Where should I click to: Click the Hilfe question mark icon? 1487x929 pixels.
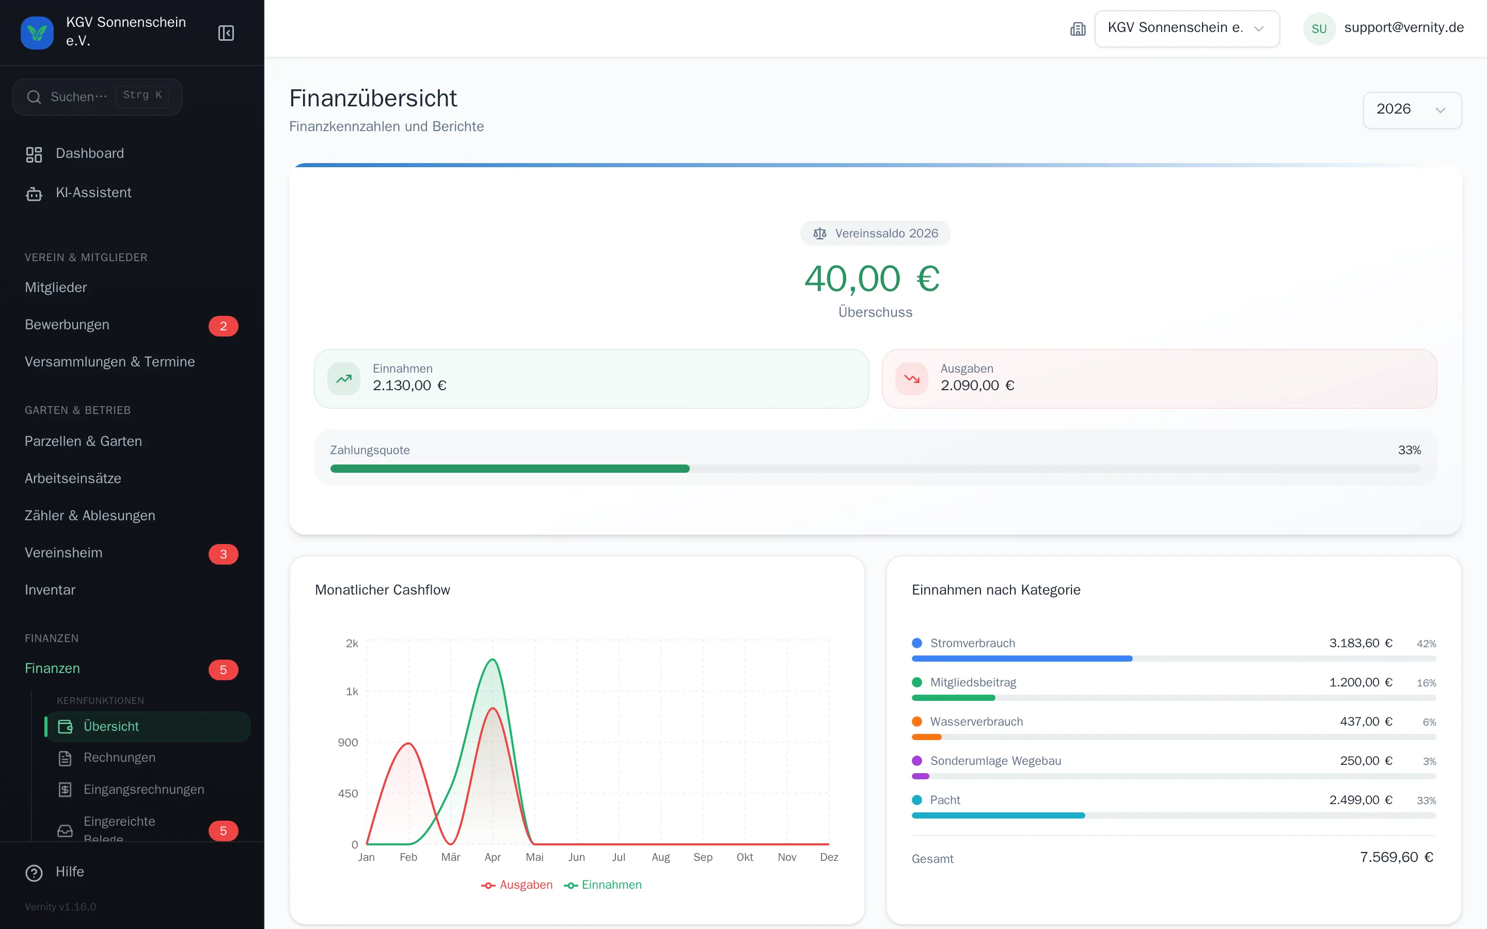pyautogui.click(x=34, y=872)
